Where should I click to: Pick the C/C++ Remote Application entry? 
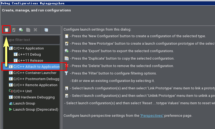coord(35,85)
